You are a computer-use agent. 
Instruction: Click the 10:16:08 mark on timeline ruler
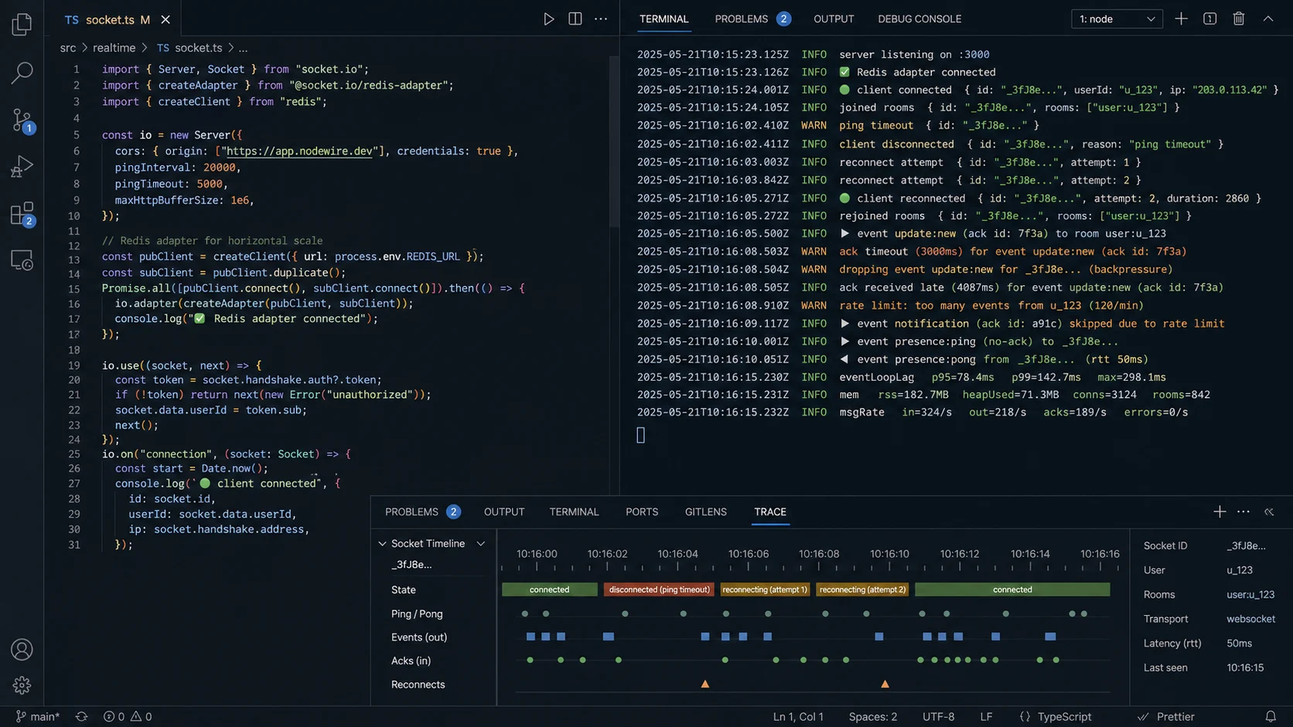(x=819, y=554)
